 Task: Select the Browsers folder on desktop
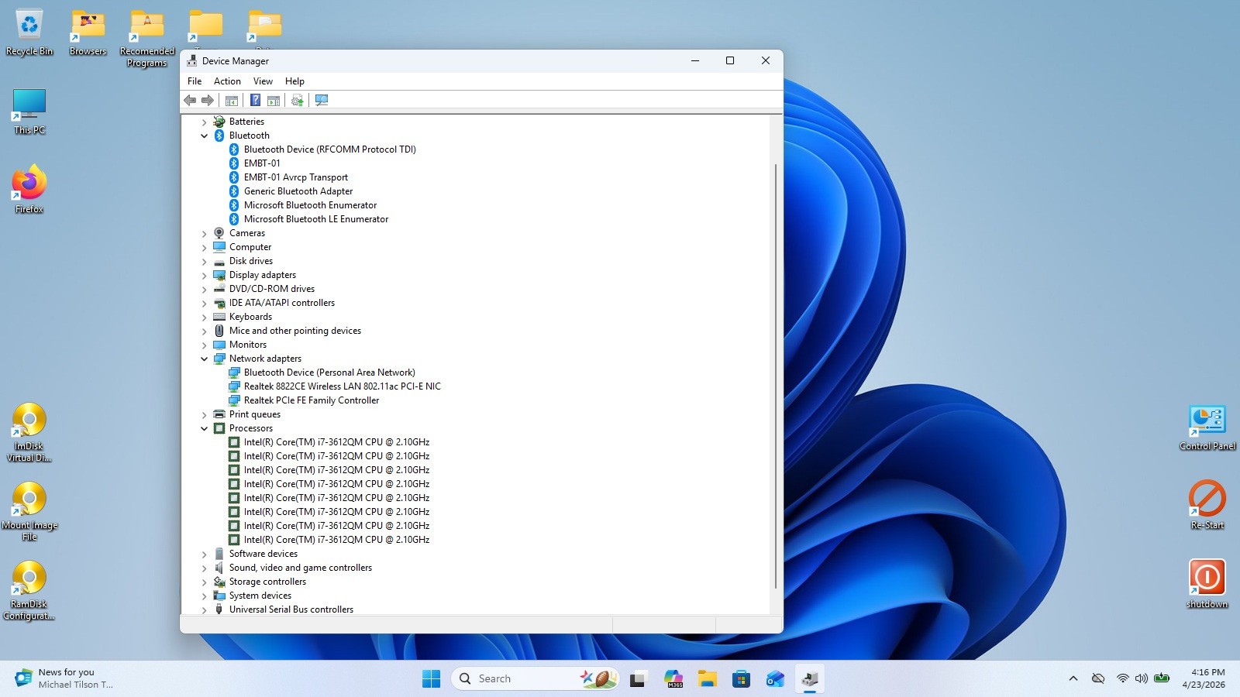point(88,33)
